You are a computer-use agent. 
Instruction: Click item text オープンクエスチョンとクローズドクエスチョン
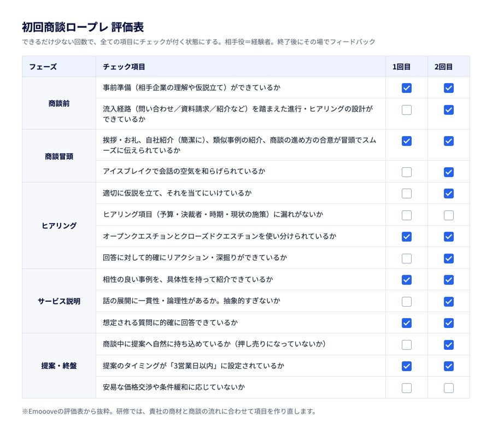click(x=219, y=236)
